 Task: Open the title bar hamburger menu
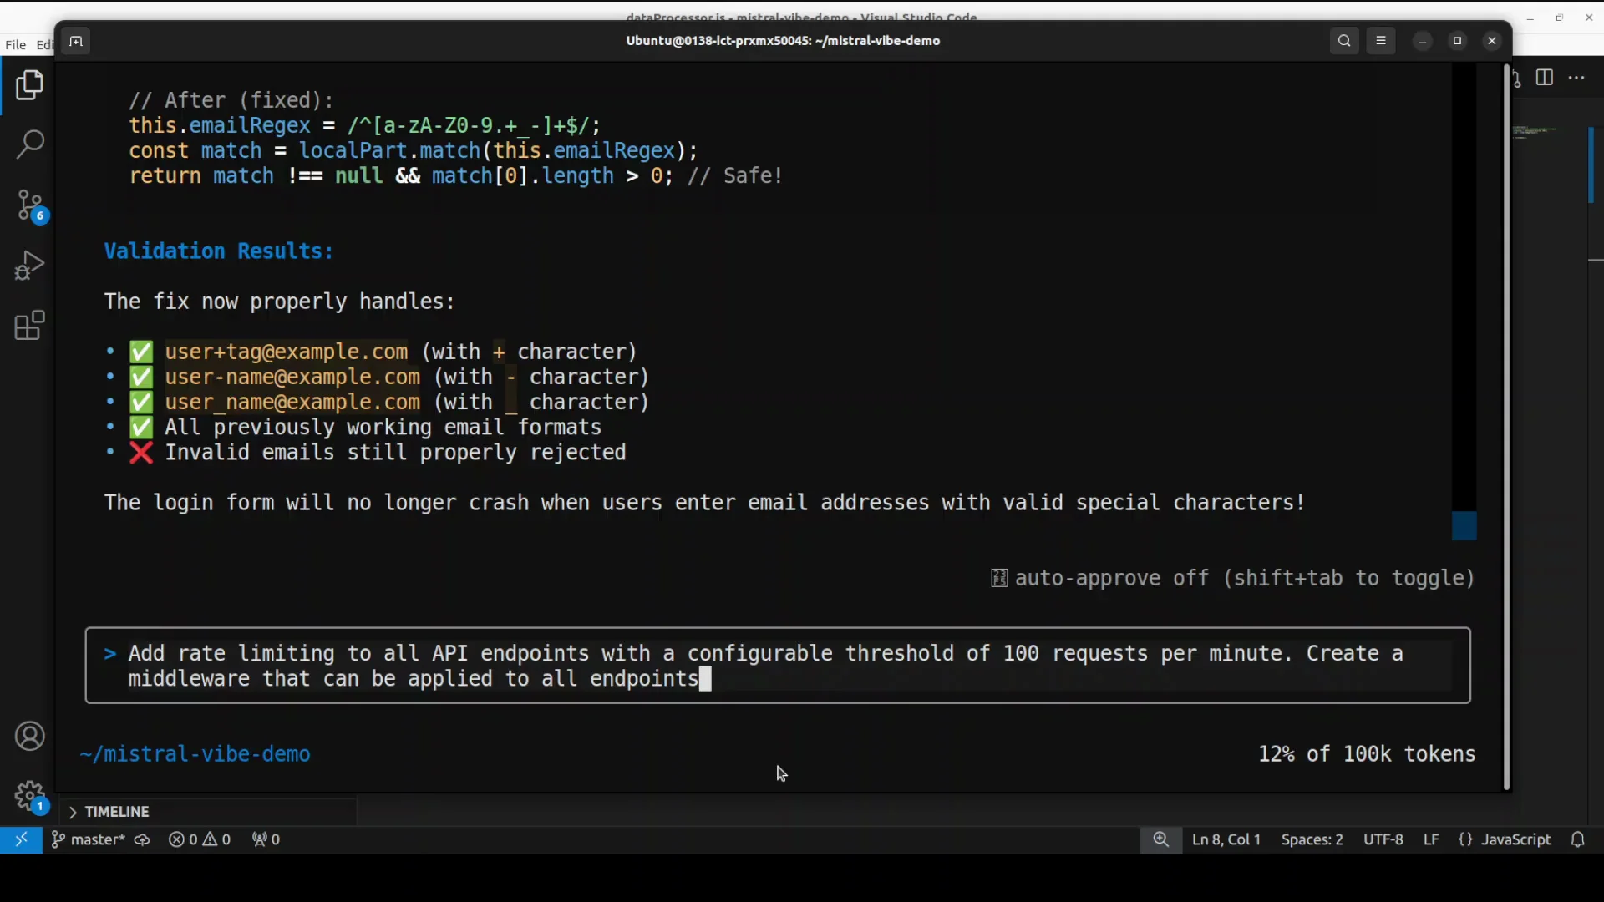[1381, 40]
